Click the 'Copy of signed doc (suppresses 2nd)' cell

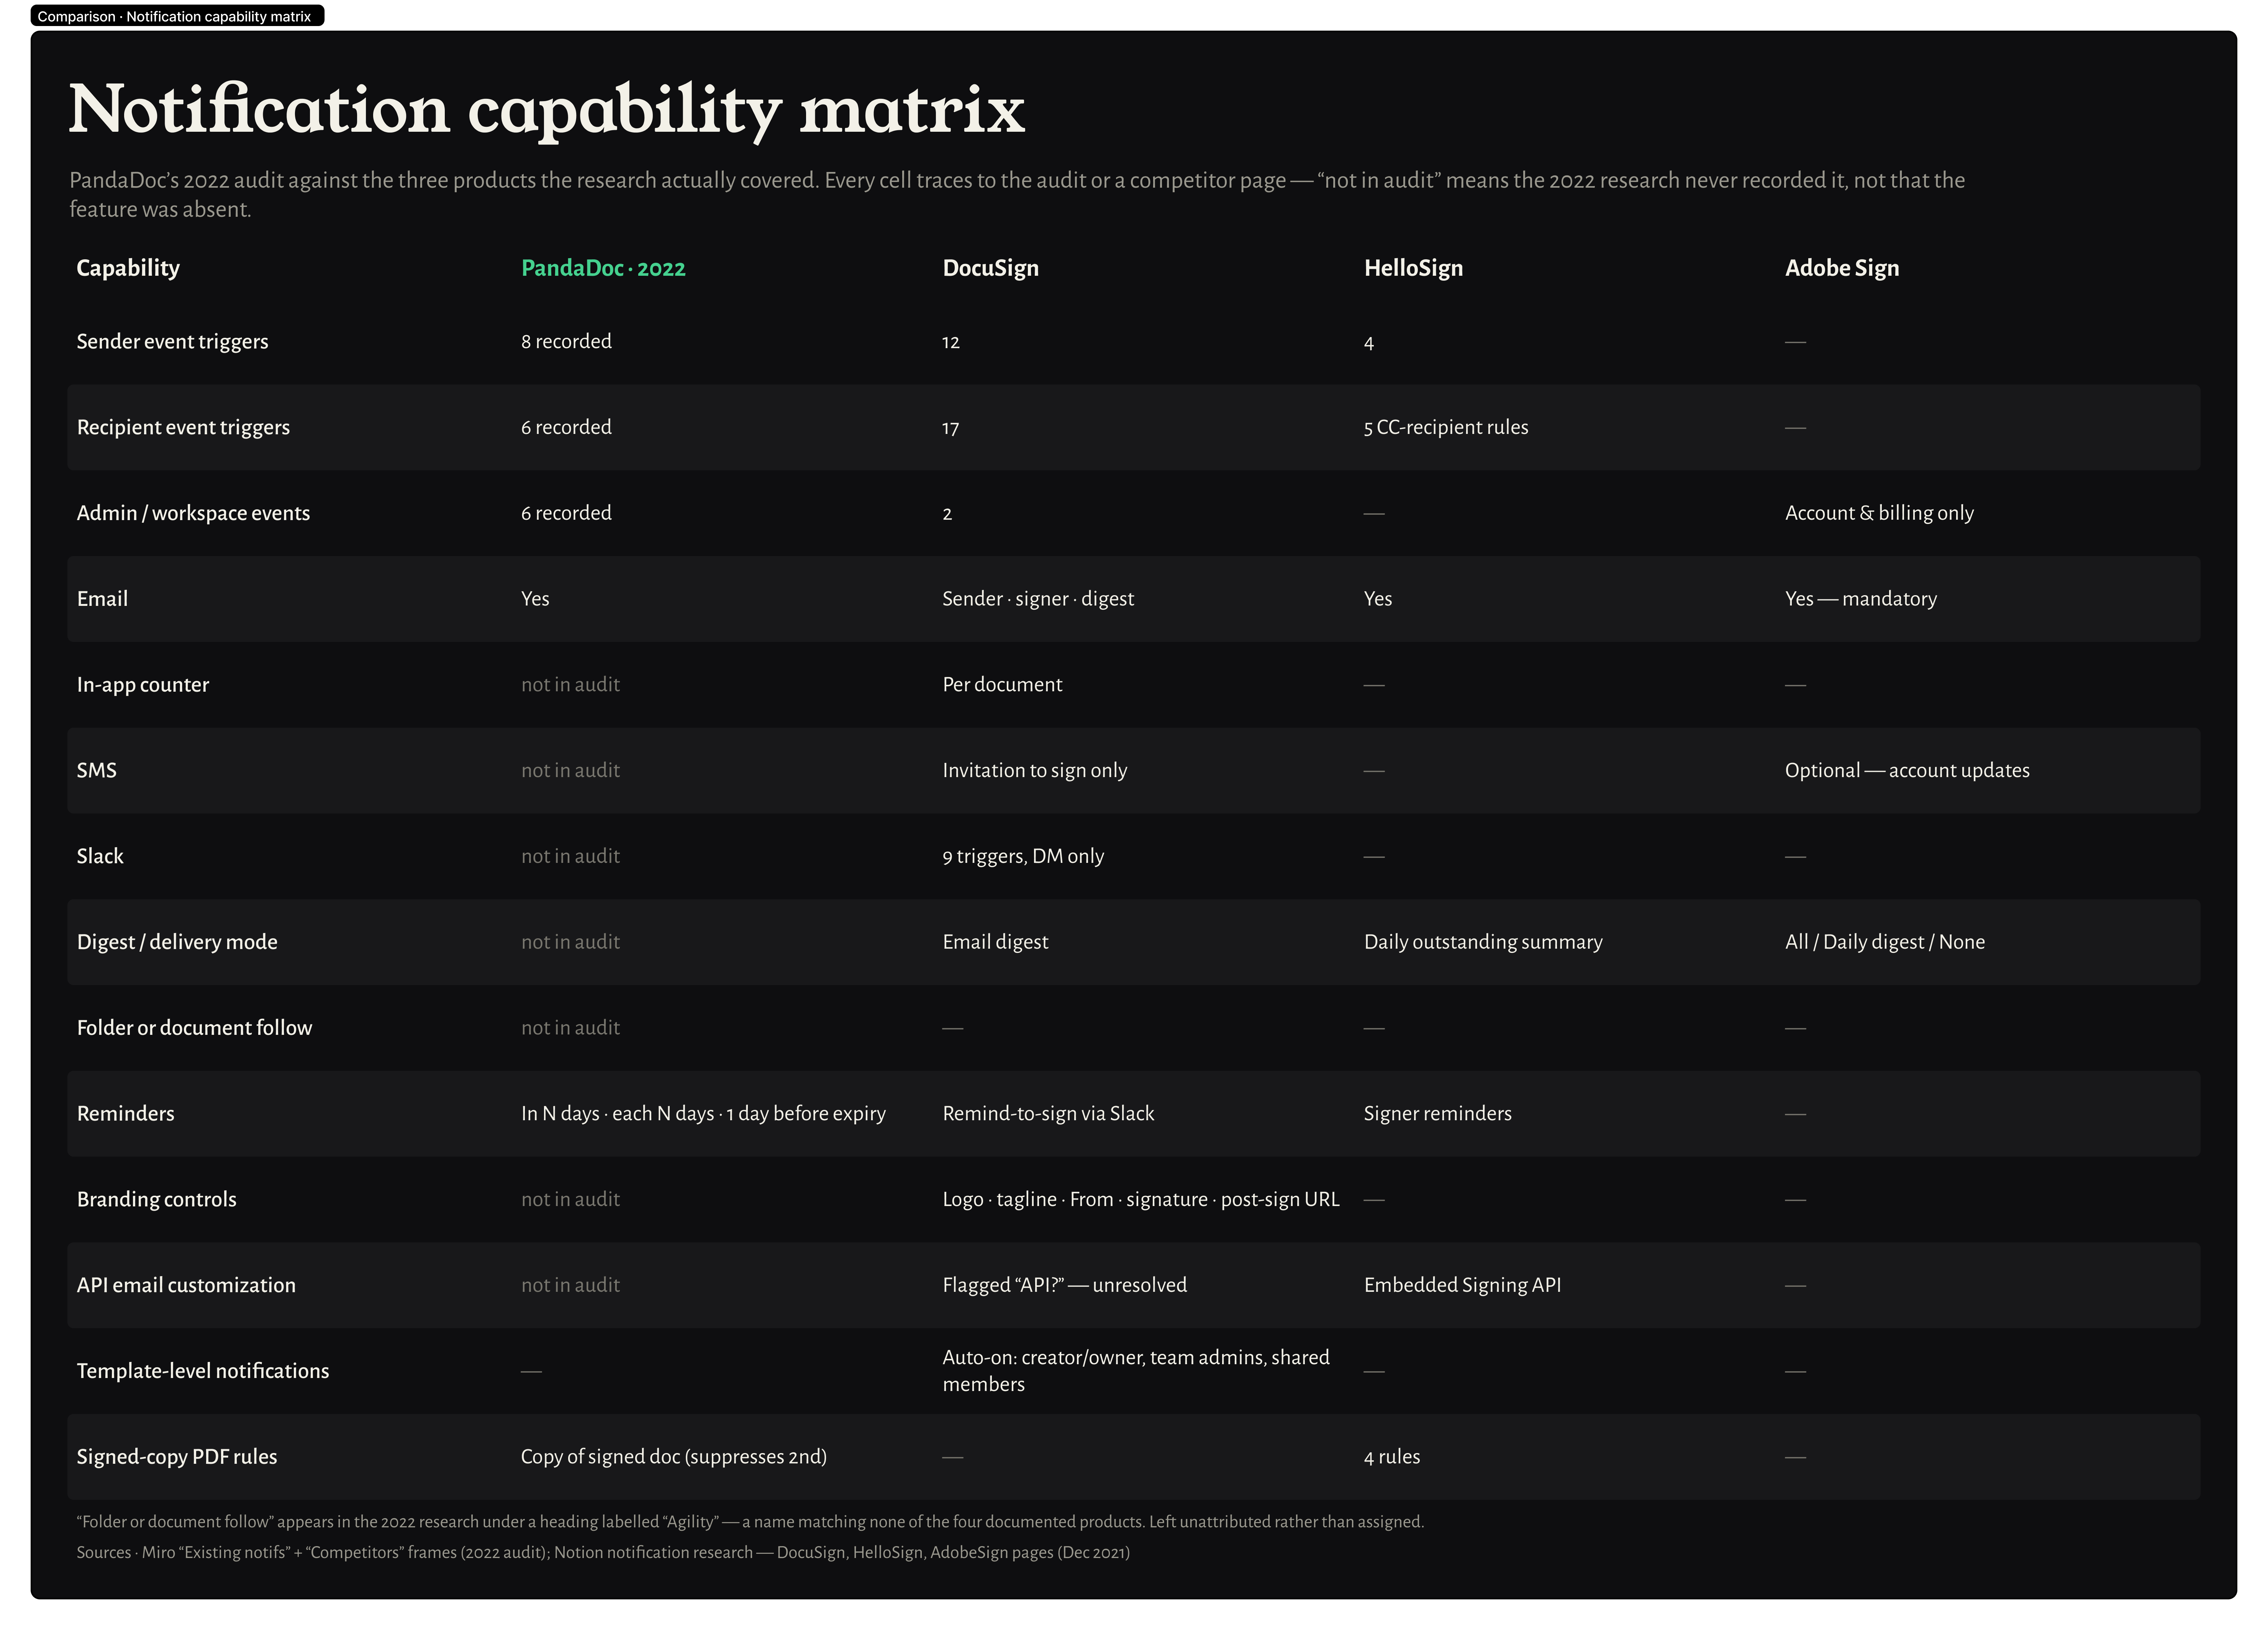673,1458
